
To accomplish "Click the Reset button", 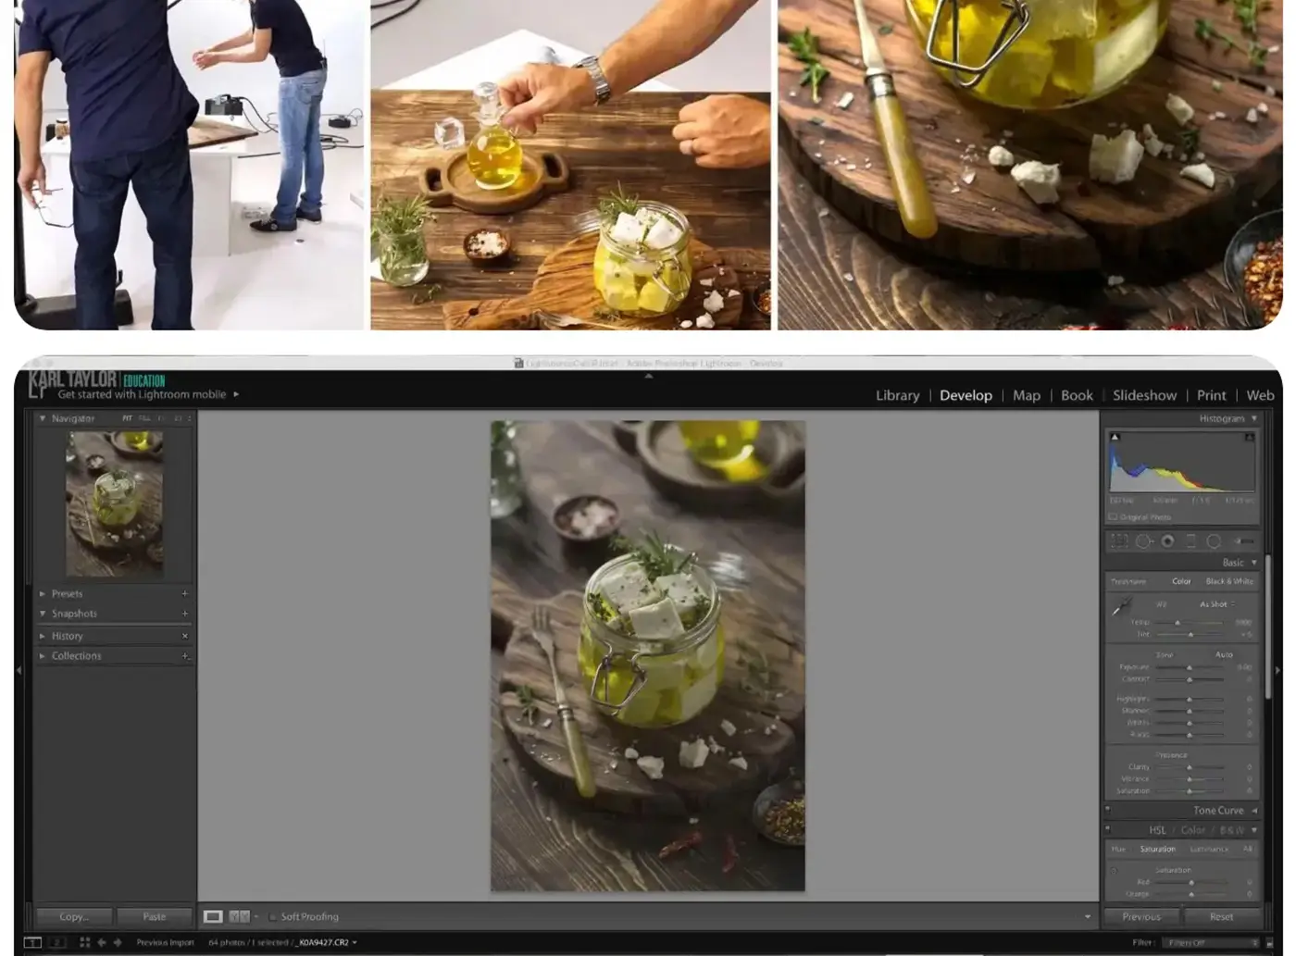I will [x=1222, y=916].
